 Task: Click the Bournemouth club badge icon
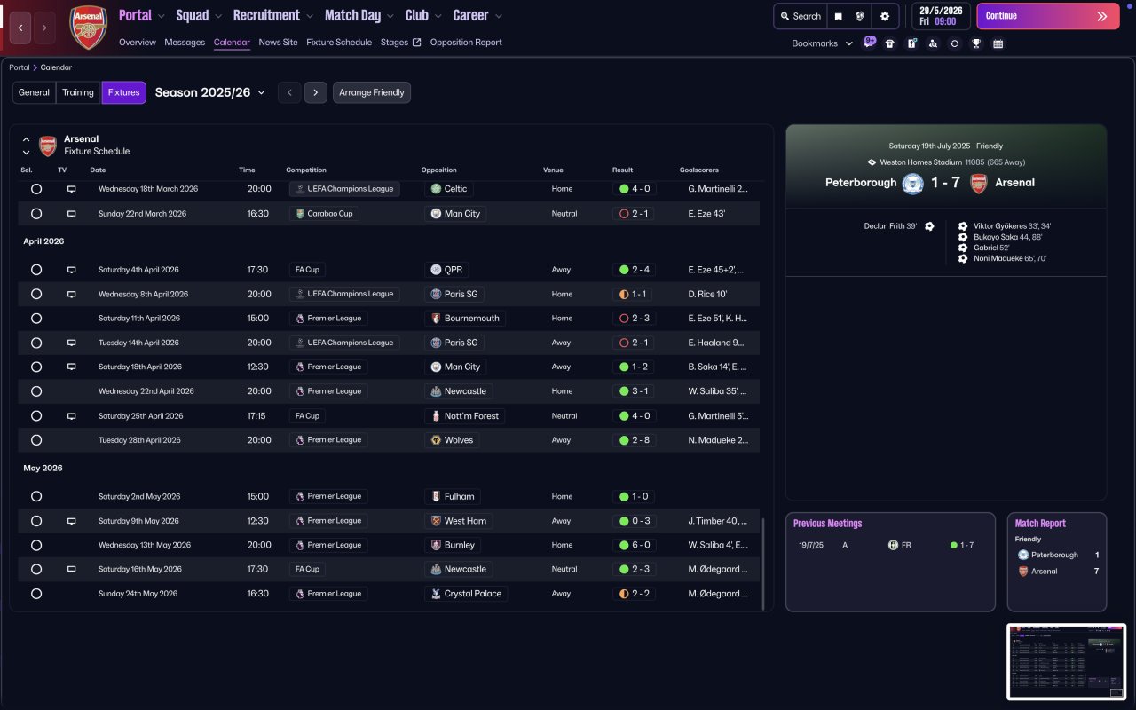pos(436,319)
